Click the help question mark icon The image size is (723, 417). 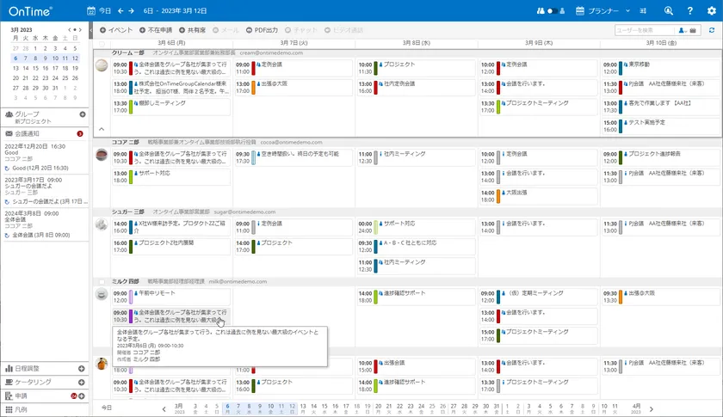pos(689,10)
